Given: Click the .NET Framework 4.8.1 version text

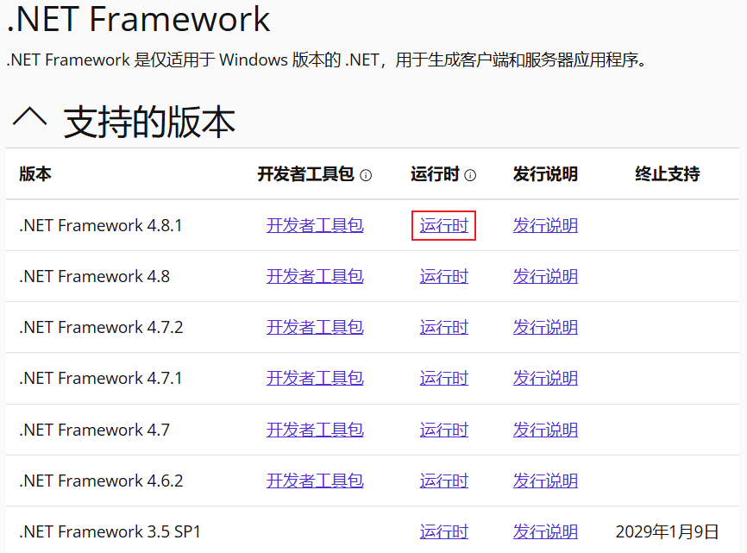Looking at the screenshot, I should 101,225.
